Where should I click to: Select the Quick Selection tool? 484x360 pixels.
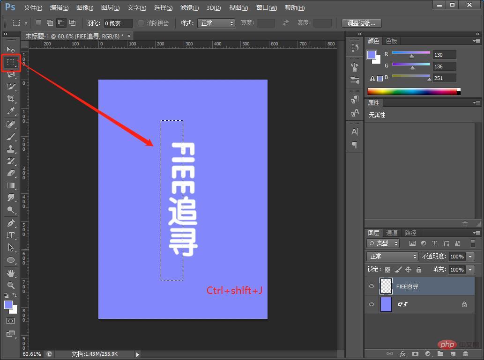[11, 87]
